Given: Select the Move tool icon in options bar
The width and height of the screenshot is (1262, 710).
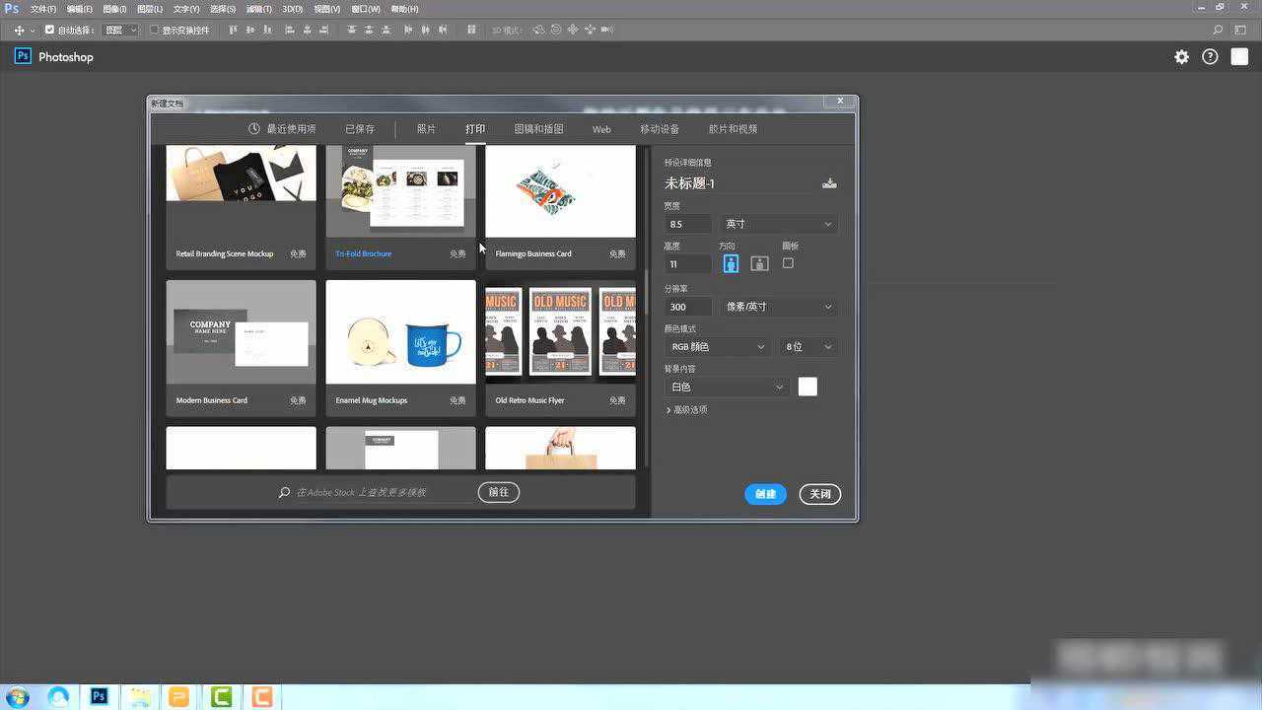Looking at the screenshot, I should [x=19, y=30].
